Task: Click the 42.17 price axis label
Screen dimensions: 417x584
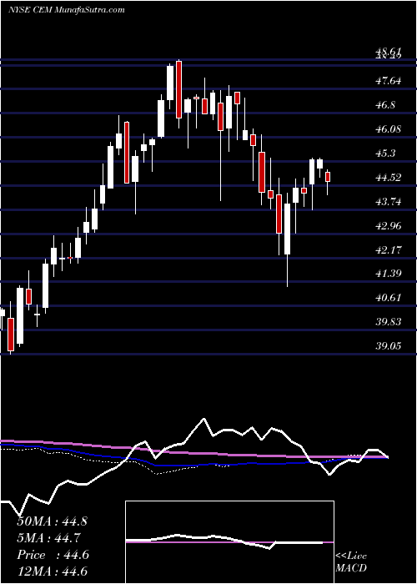Action: [x=389, y=250]
